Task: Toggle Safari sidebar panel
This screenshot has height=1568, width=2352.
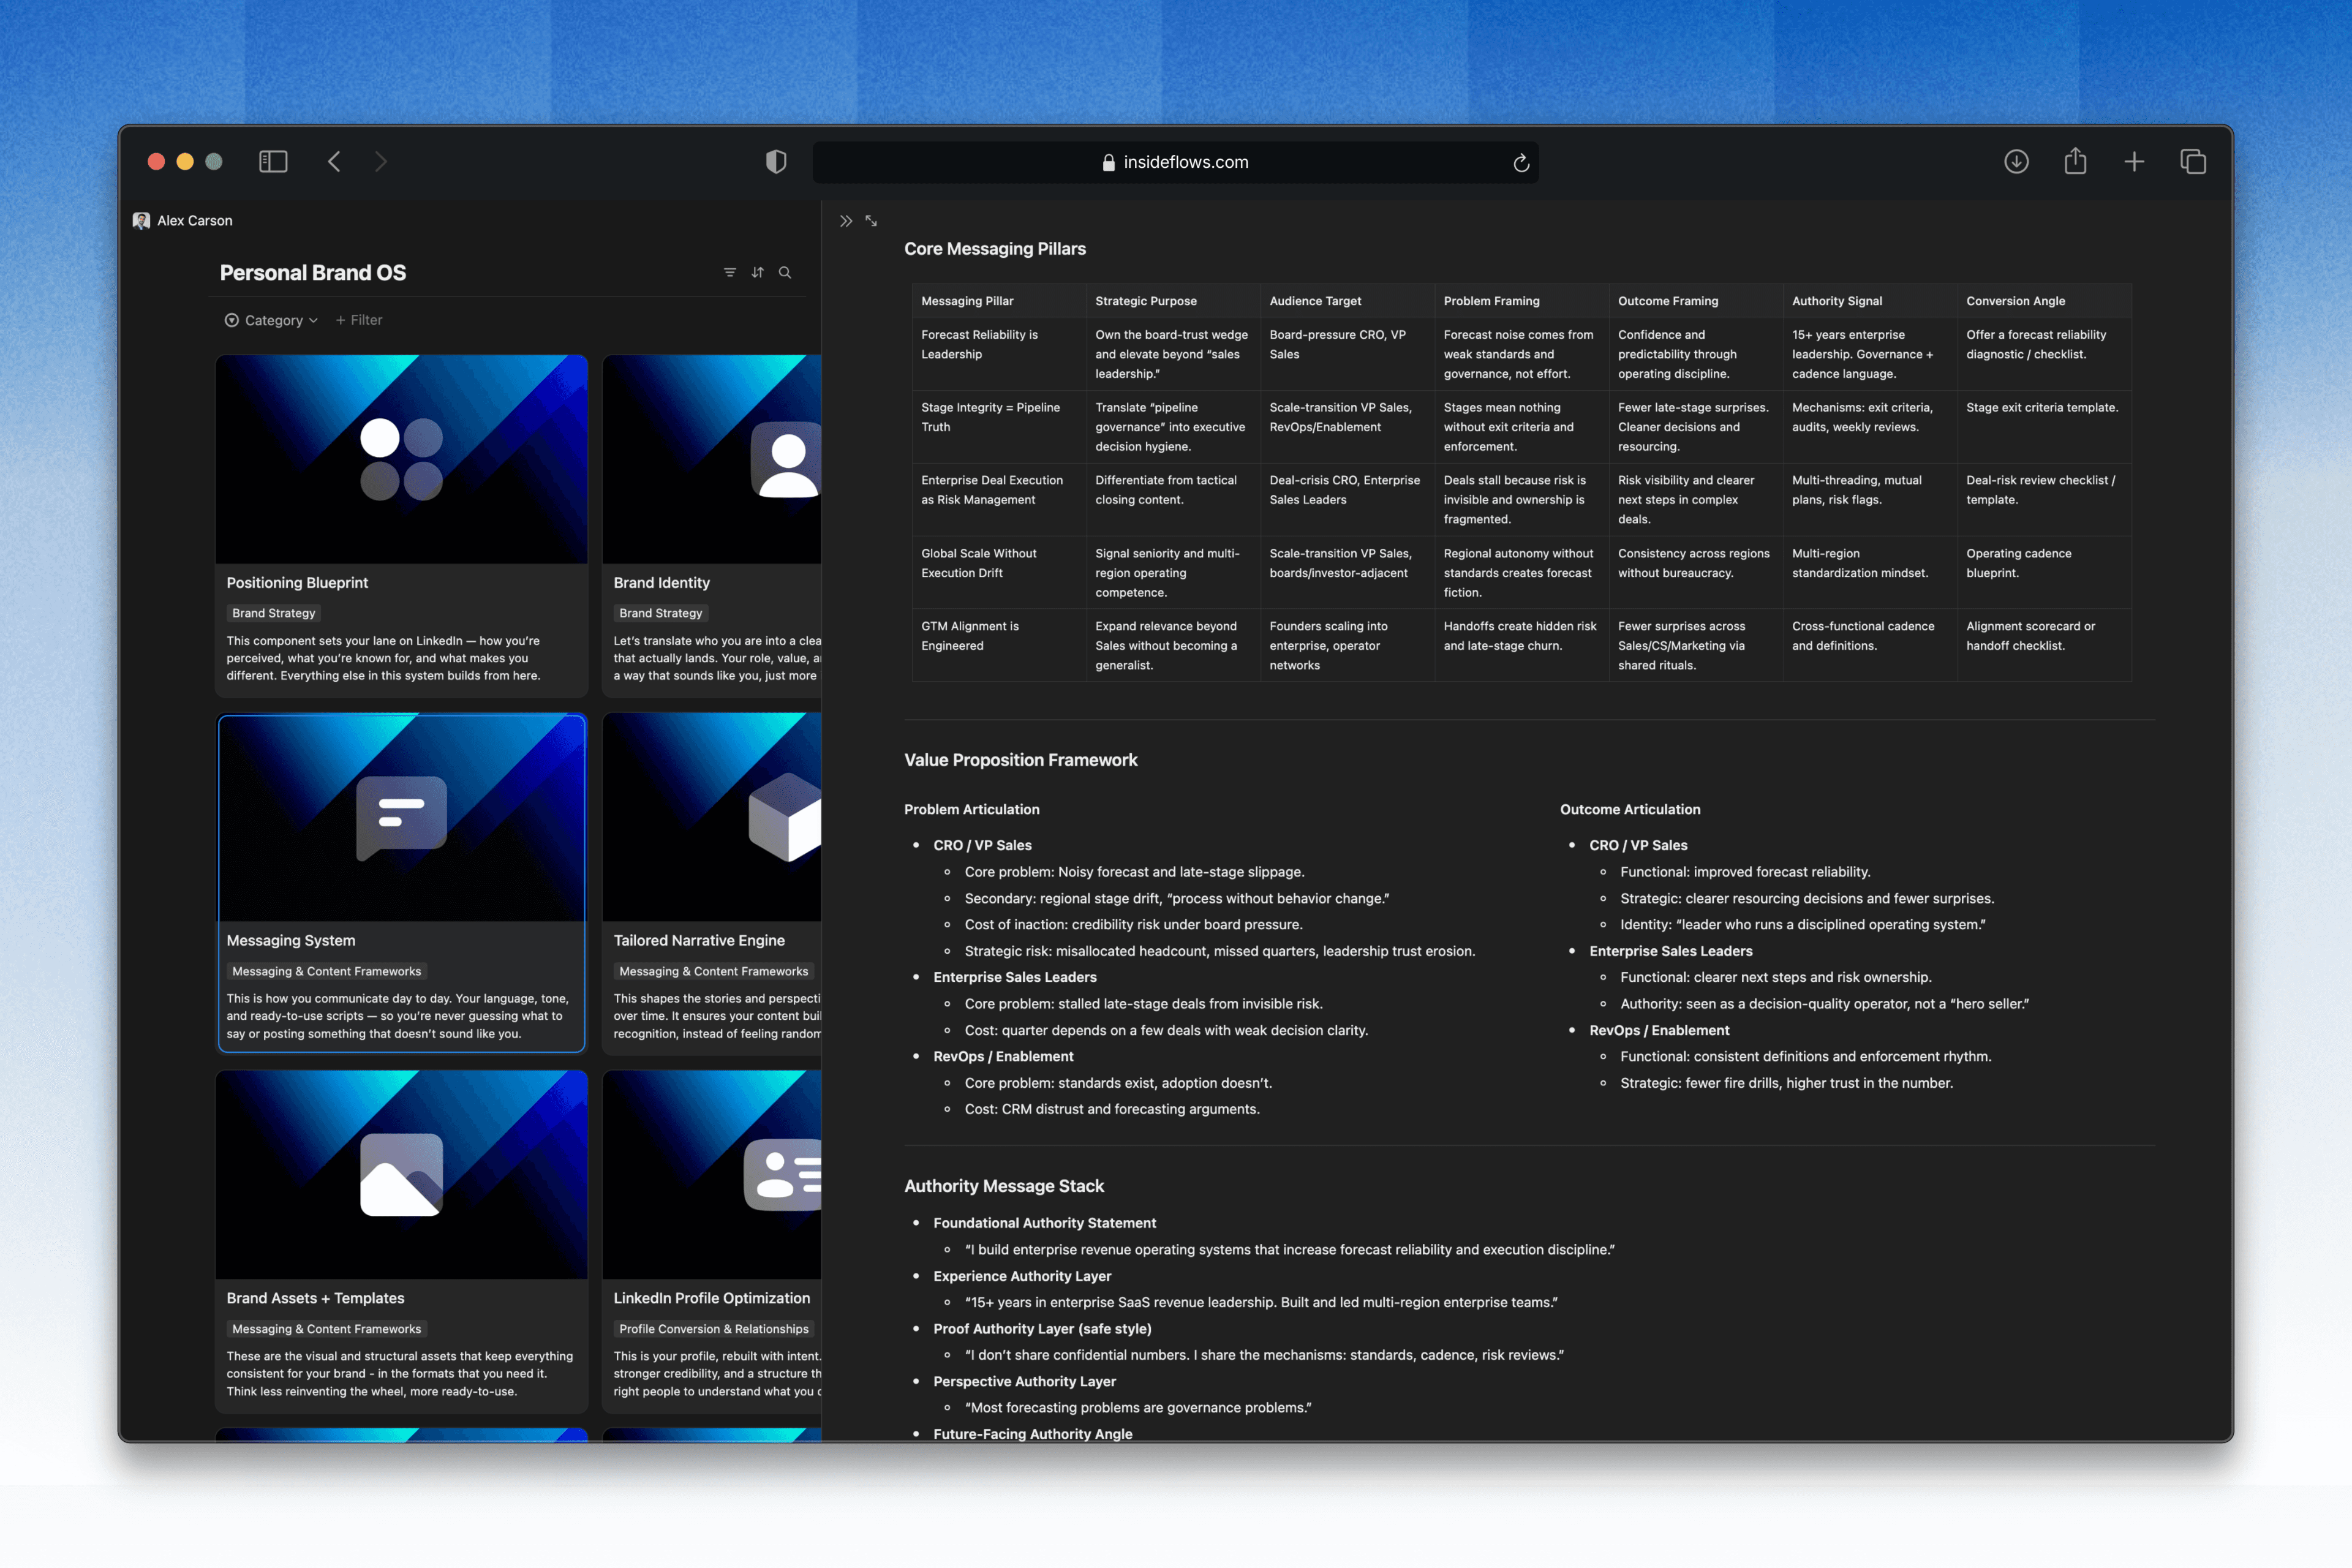Action: [x=273, y=162]
